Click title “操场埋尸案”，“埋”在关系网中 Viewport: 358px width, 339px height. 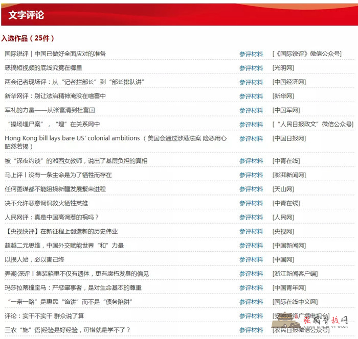[54, 124]
